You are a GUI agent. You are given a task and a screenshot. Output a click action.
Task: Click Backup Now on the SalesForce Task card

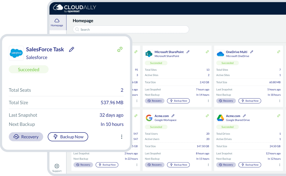click(x=68, y=137)
